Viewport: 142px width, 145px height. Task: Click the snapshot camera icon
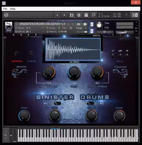[x=78, y=24]
